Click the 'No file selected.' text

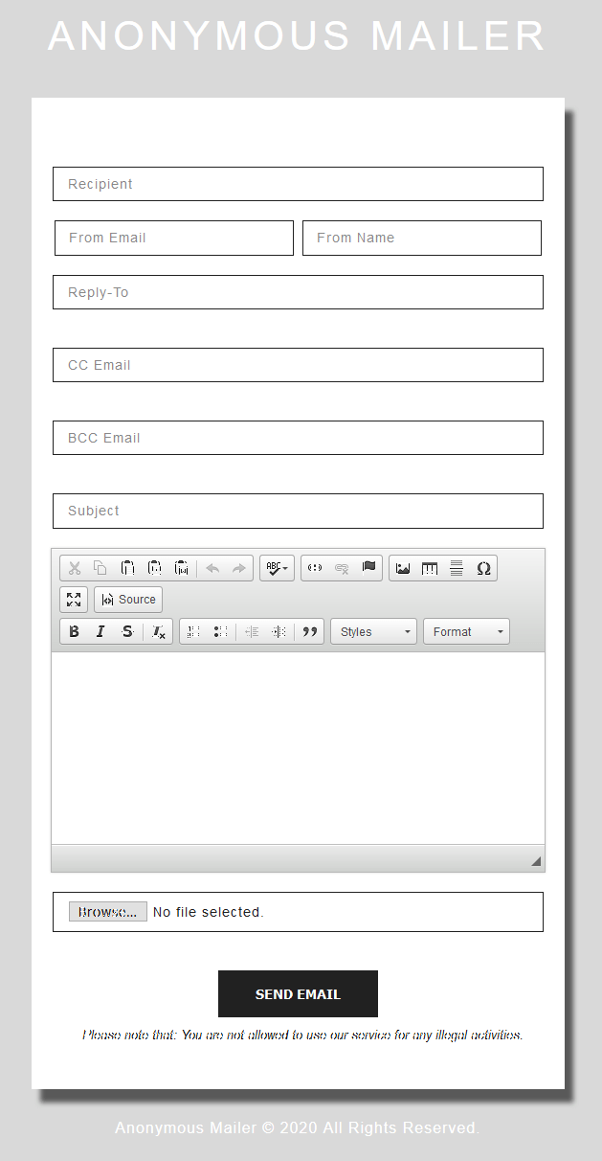(x=208, y=912)
